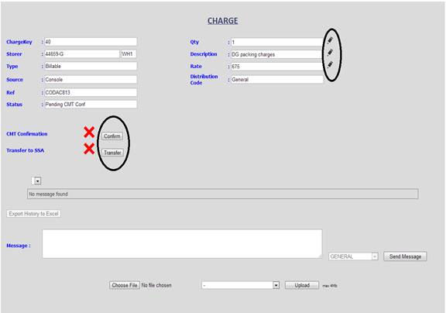
Task: Click the red X next to CMT Confirmation
Action: 89,132
